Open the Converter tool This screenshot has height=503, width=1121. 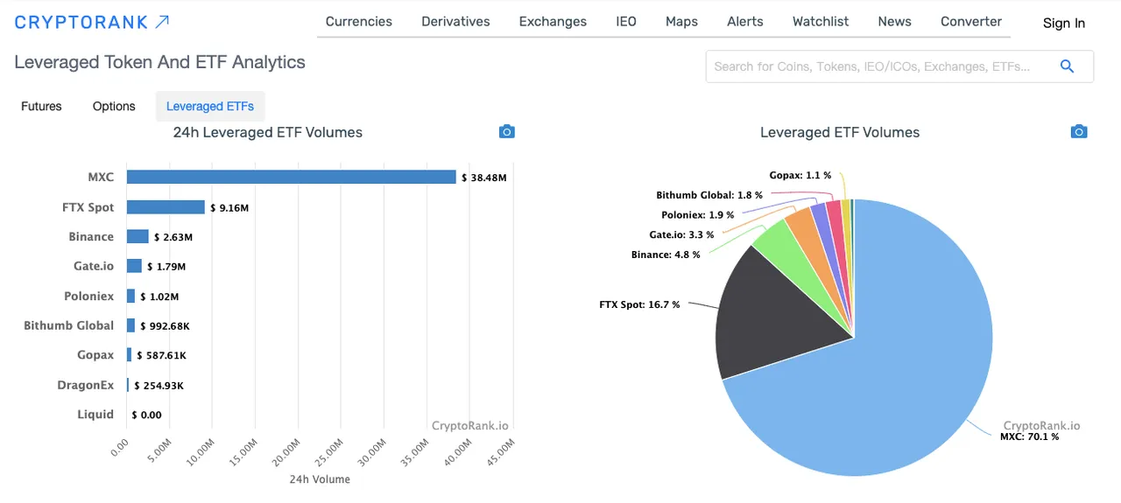(971, 22)
